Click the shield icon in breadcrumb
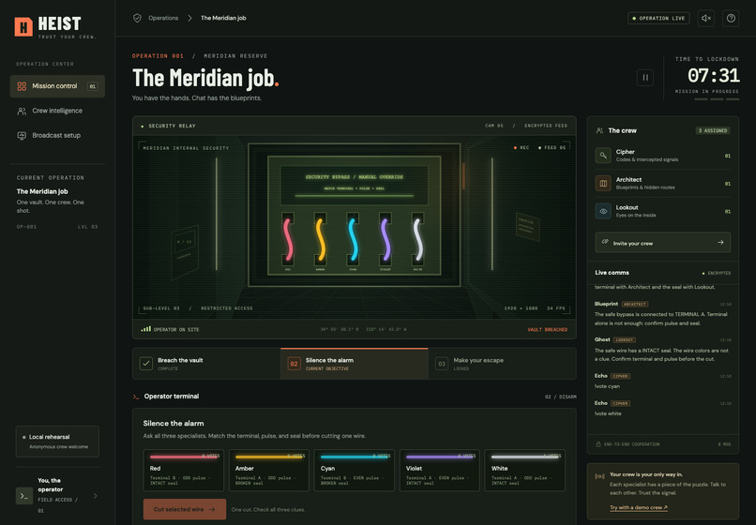 [x=137, y=18]
